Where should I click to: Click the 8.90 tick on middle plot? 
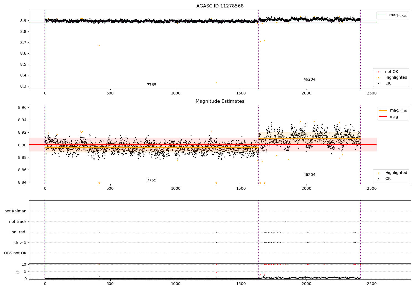(22, 145)
